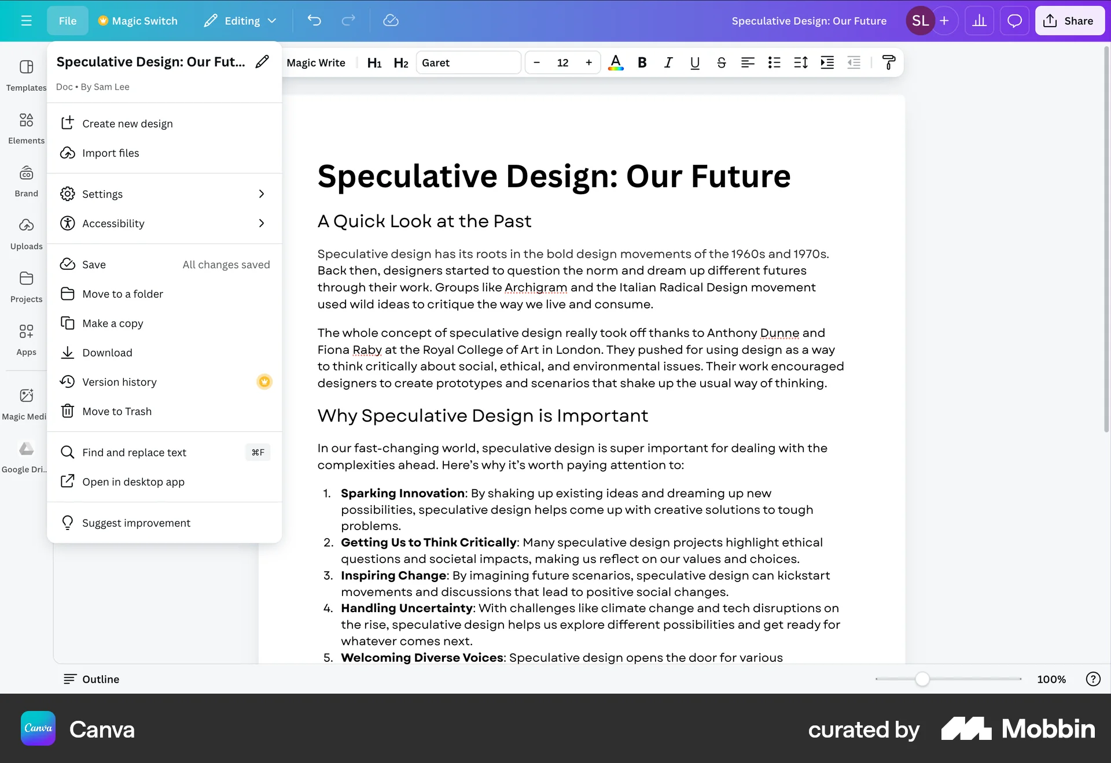Screen dimensions: 1111x763
Task: Toggle bold formatting
Action: click(642, 62)
